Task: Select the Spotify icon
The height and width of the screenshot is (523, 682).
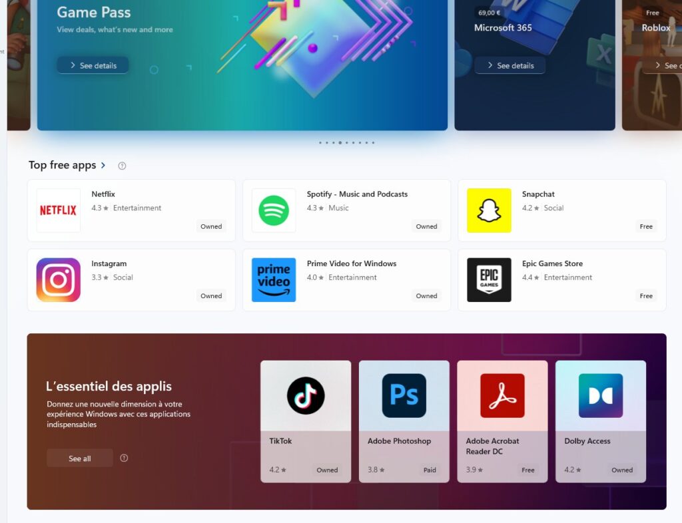Action: point(273,210)
